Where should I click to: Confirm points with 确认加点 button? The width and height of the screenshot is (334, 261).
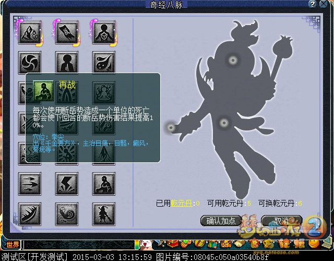point(221,221)
